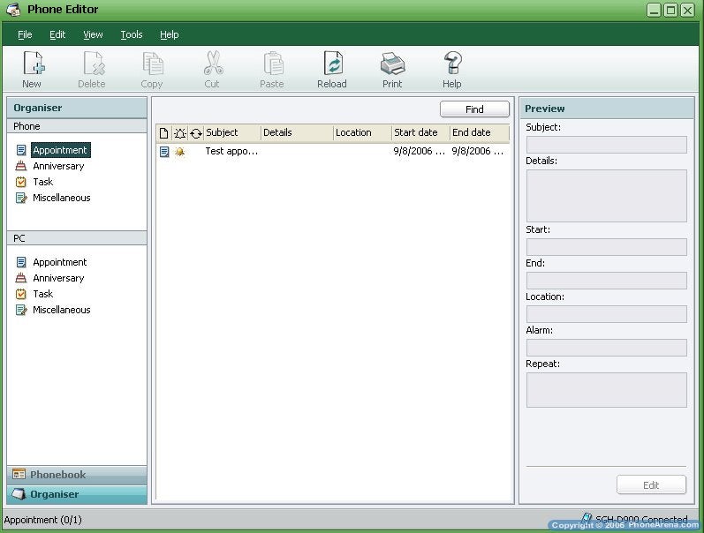Click the Phone Editor title bar icon

[13, 10]
